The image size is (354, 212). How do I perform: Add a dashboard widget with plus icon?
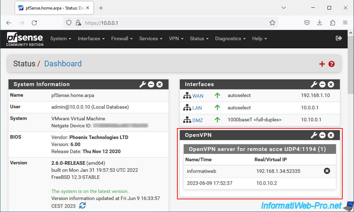322,64
